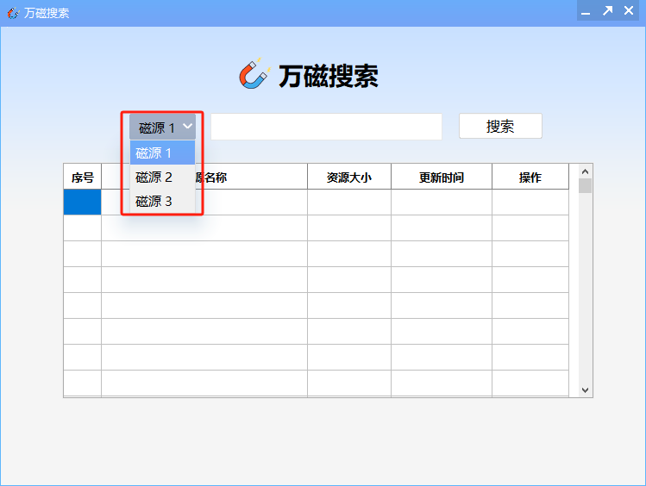Screen dimensions: 646x486
Task: Click the 更新时间 column header
Action: [442, 177]
